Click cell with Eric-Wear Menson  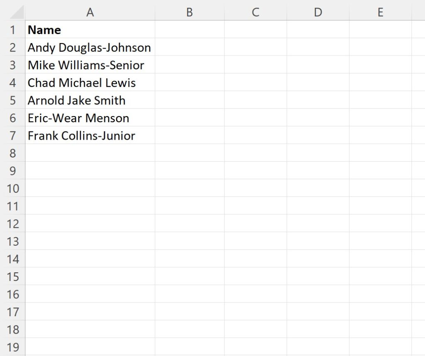tap(90, 118)
